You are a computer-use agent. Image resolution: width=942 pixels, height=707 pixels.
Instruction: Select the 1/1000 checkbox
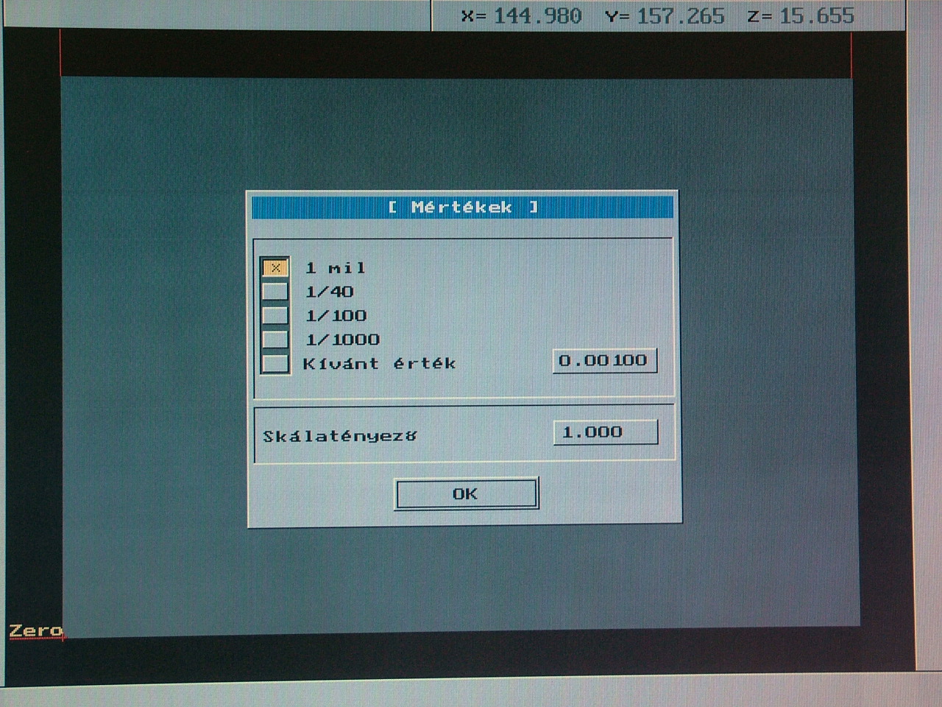pos(275,340)
